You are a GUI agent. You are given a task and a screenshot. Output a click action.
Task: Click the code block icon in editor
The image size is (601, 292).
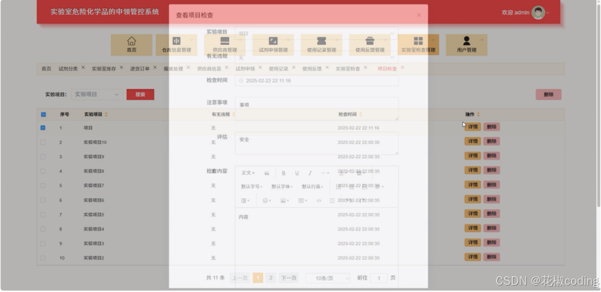click(319, 200)
